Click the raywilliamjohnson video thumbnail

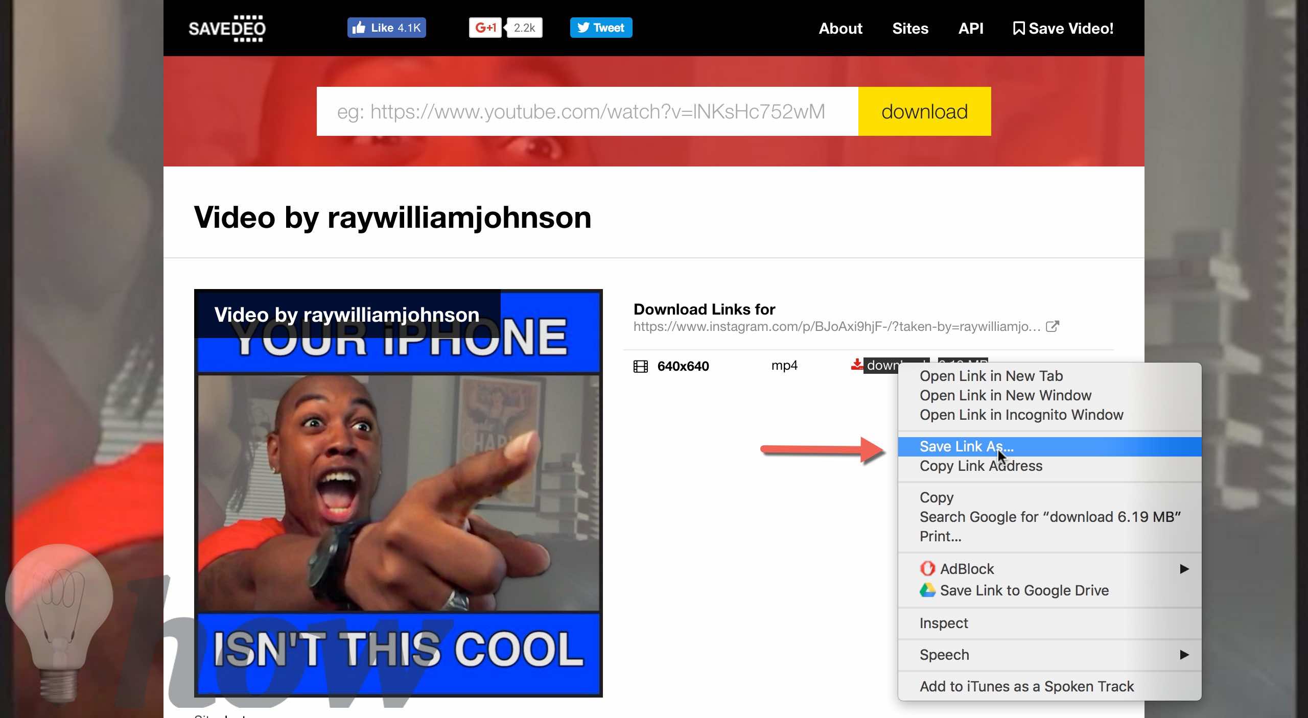pos(399,493)
